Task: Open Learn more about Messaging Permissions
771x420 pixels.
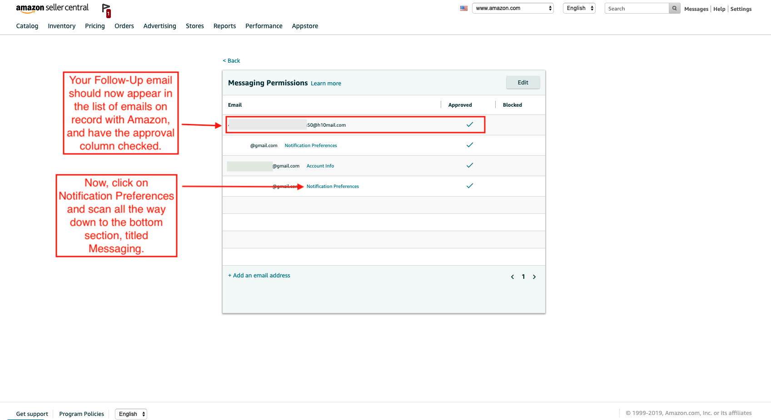Action: pos(326,84)
